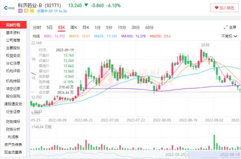Open 现金流量表 in the sidebar
The height and width of the screenshot is (159, 241).
(13, 152)
